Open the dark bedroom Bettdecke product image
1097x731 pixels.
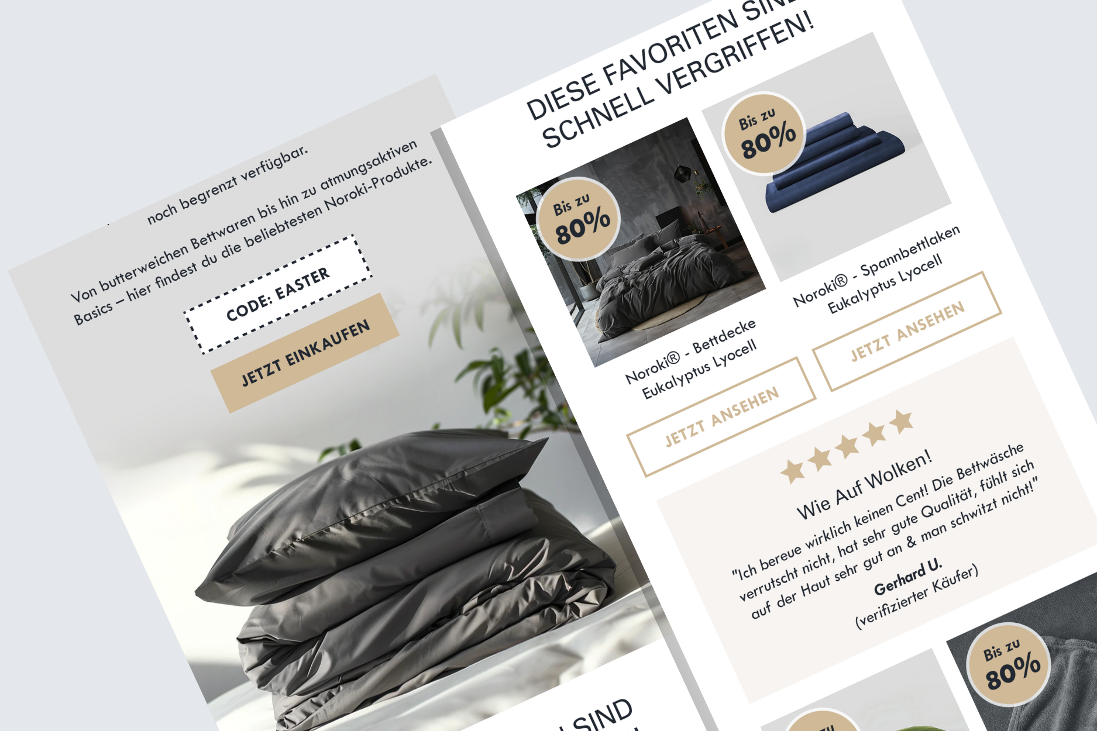641,242
